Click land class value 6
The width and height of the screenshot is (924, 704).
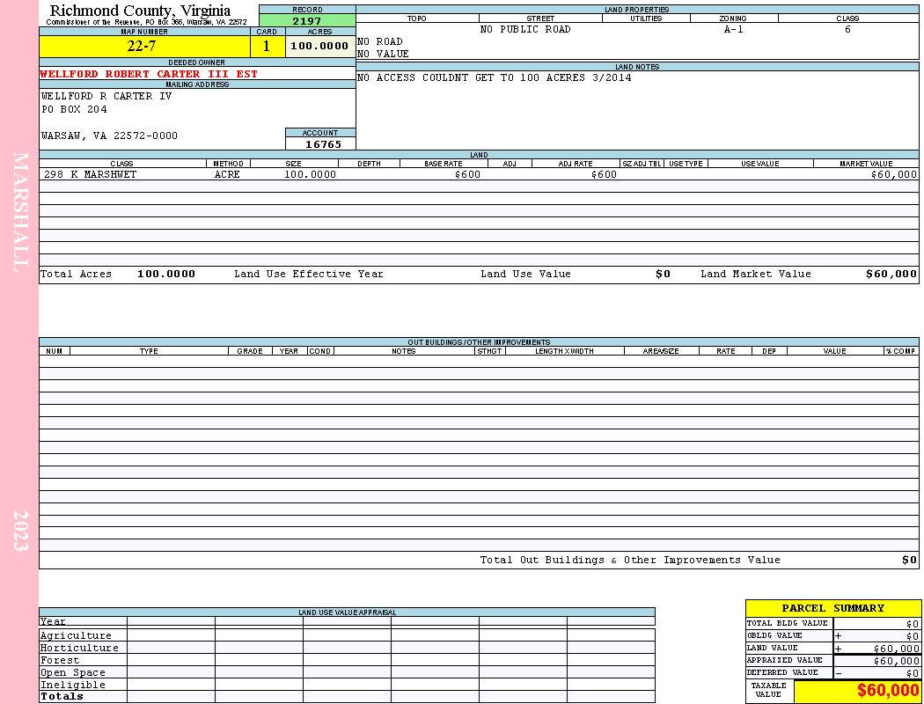(x=847, y=29)
